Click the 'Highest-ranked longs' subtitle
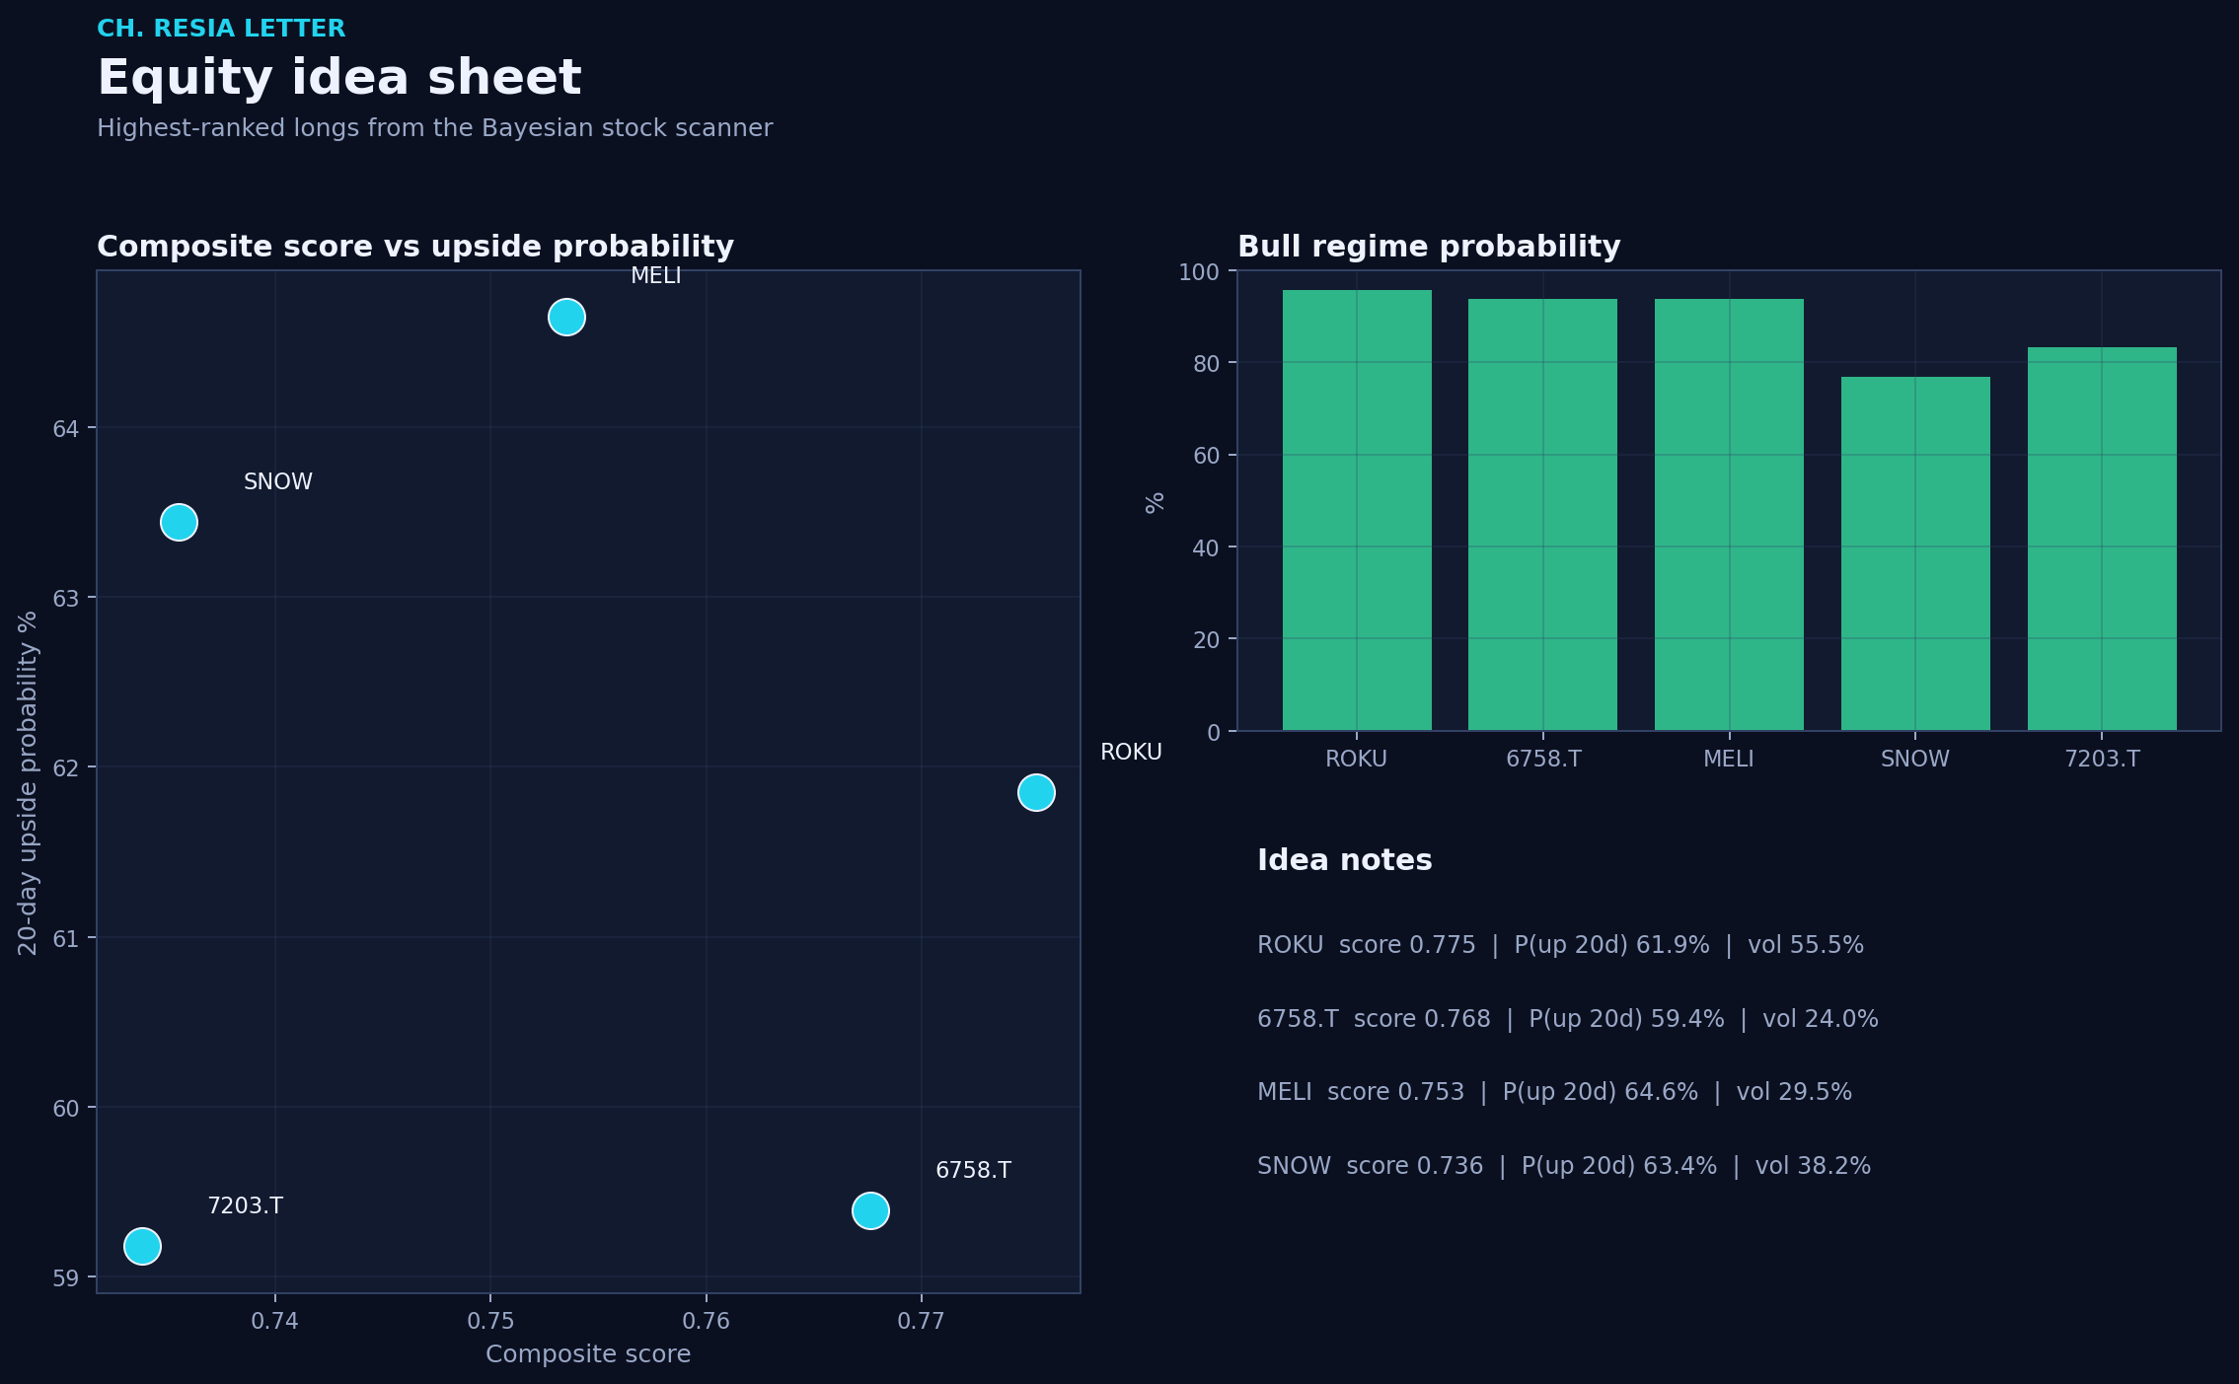2239x1384 pixels. point(434,128)
